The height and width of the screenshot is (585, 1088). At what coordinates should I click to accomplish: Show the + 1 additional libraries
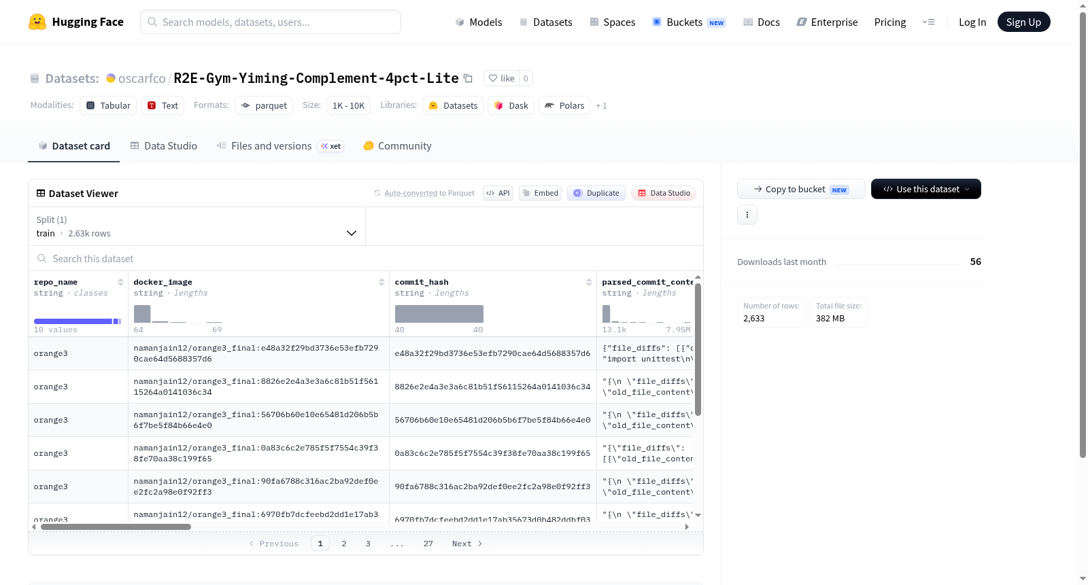pos(601,105)
